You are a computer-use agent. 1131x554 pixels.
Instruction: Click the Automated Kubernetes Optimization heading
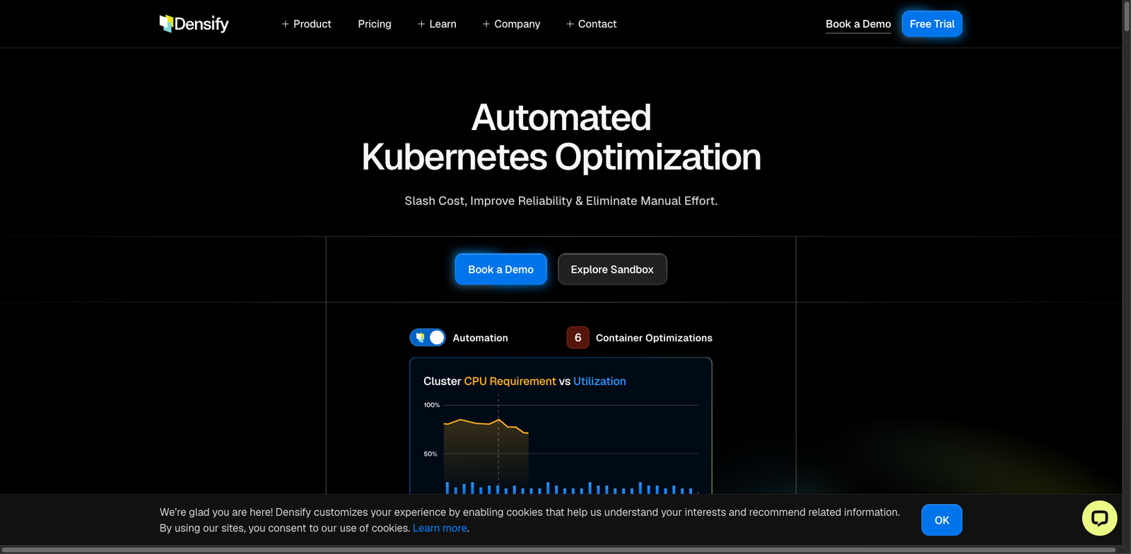pos(561,137)
